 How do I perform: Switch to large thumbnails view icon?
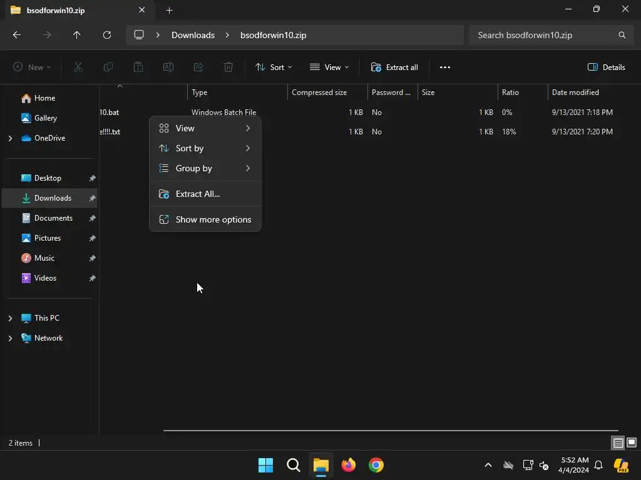click(x=632, y=443)
